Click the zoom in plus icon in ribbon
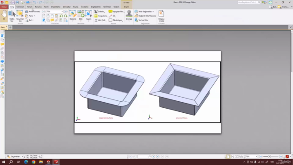Image resolution: width=293 pixels, height=165 pixels. pyautogui.click(x=66, y=11)
